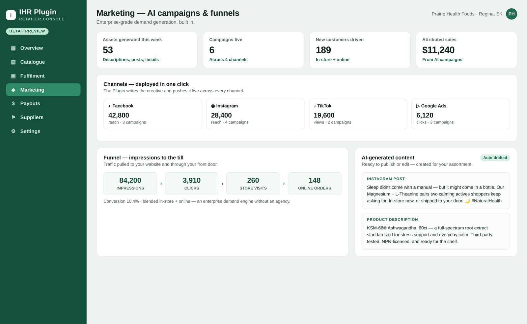Image resolution: width=527 pixels, height=324 pixels.
Task: Click the Marketing diamond icon in sidebar
Action: [x=13, y=90]
